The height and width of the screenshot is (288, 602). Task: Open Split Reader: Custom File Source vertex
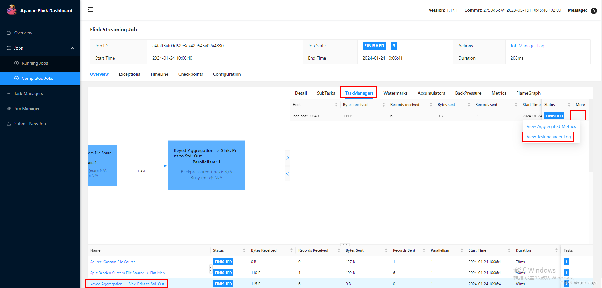click(127, 273)
